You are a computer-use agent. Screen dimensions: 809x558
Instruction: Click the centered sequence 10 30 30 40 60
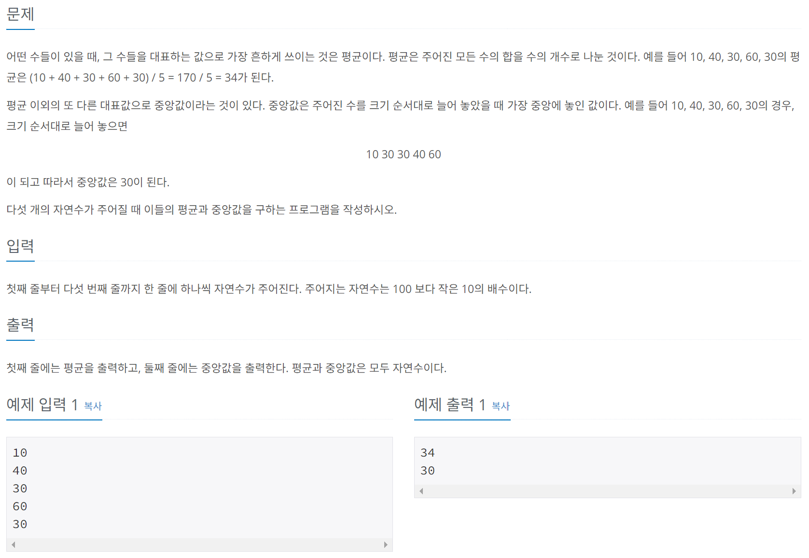point(404,154)
